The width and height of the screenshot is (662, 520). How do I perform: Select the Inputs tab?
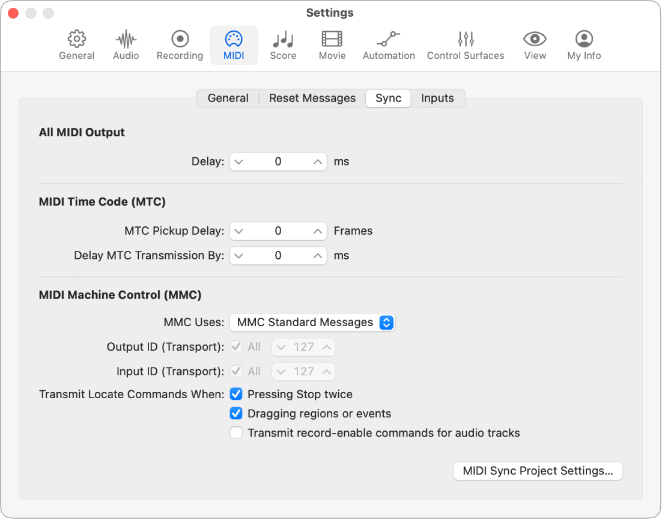437,98
